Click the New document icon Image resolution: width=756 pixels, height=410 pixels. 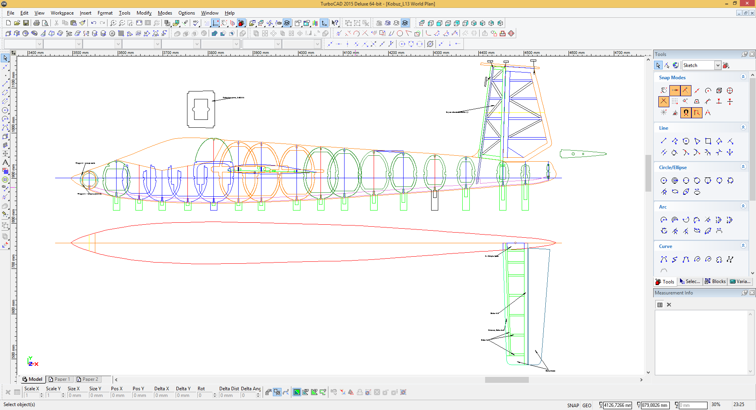point(8,23)
